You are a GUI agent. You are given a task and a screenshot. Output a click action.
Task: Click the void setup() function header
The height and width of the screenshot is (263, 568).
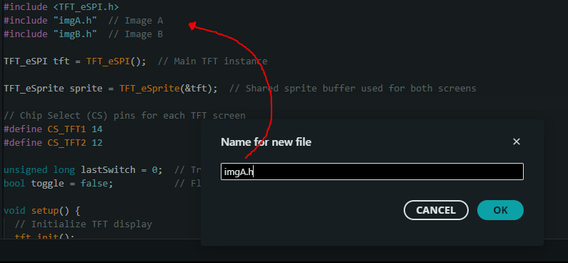pyautogui.click(x=42, y=211)
